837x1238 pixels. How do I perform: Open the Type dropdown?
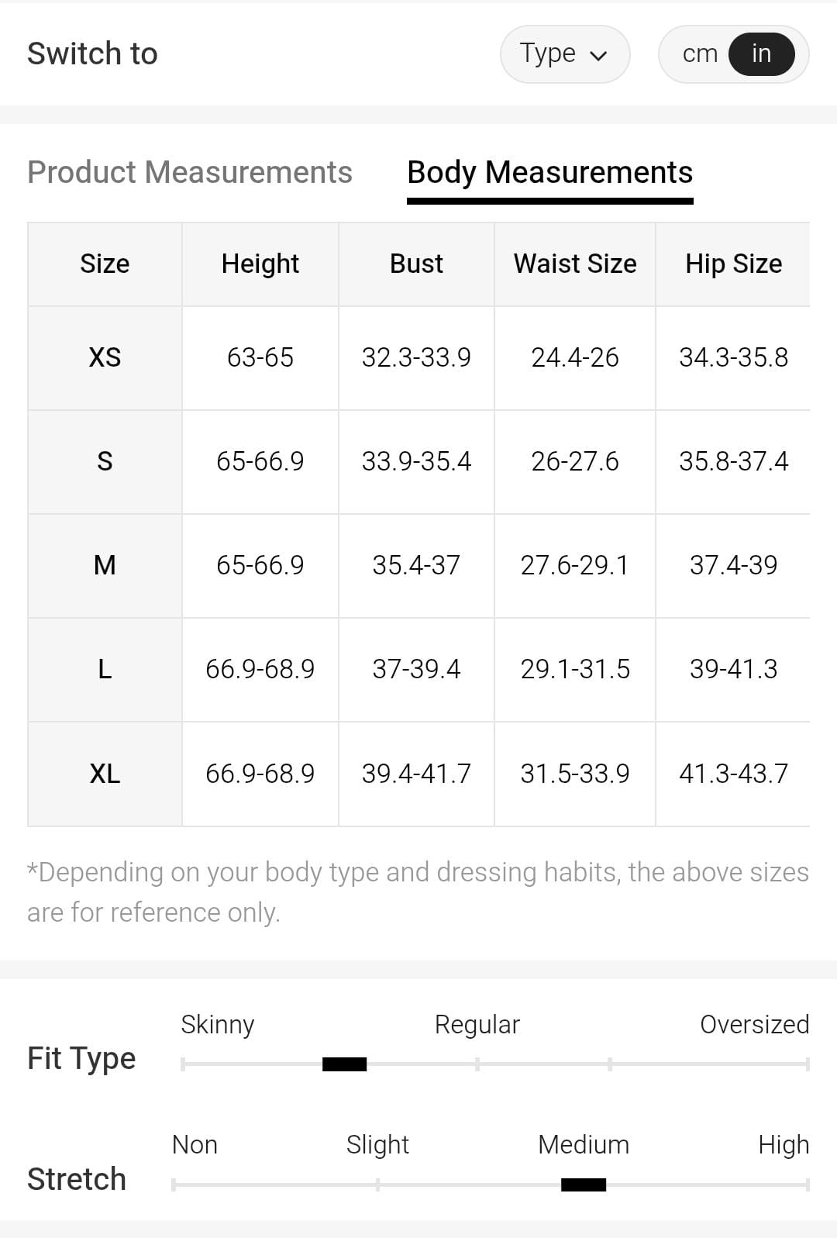pyautogui.click(x=563, y=54)
